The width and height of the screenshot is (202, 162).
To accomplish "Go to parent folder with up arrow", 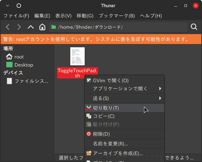I will [31, 27].
